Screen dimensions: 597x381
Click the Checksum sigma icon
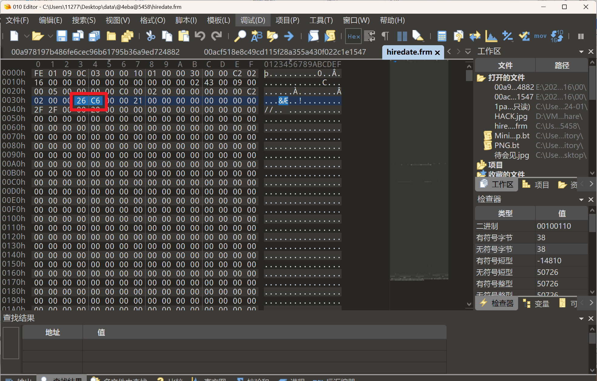point(524,36)
